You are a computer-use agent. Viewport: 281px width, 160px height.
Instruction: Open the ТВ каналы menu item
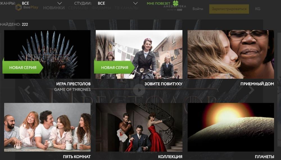[x=126, y=8]
